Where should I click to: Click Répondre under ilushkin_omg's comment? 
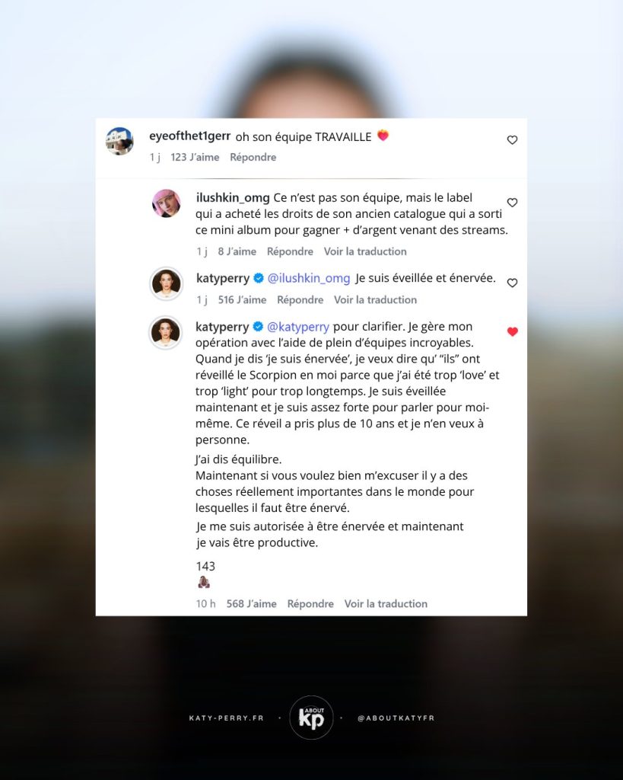pyautogui.click(x=290, y=251)
